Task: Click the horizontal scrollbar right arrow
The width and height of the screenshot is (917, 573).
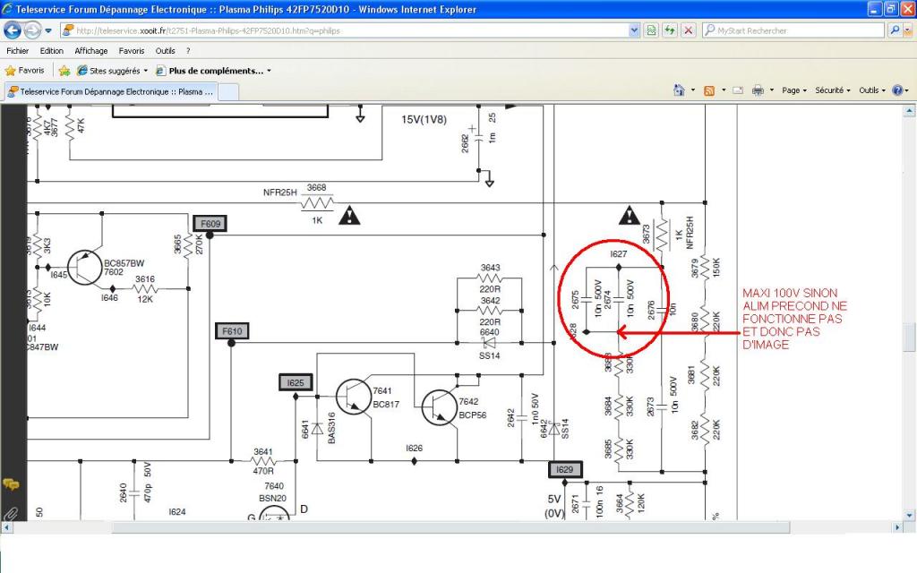Action: [x=897, y=527]
